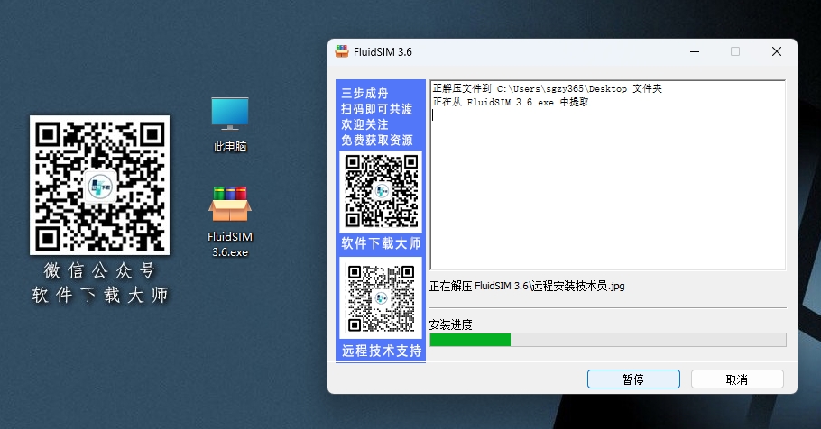Viewport: 821px width, 429px height.
Task: Click the 正在解压文件到 line in the log
Action: pyautogui.click(x=546, y=89)
